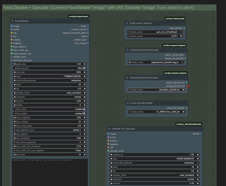Open the sampler_name dropdown in FaceDetailer
226x186 pixels.
[49, 93]
